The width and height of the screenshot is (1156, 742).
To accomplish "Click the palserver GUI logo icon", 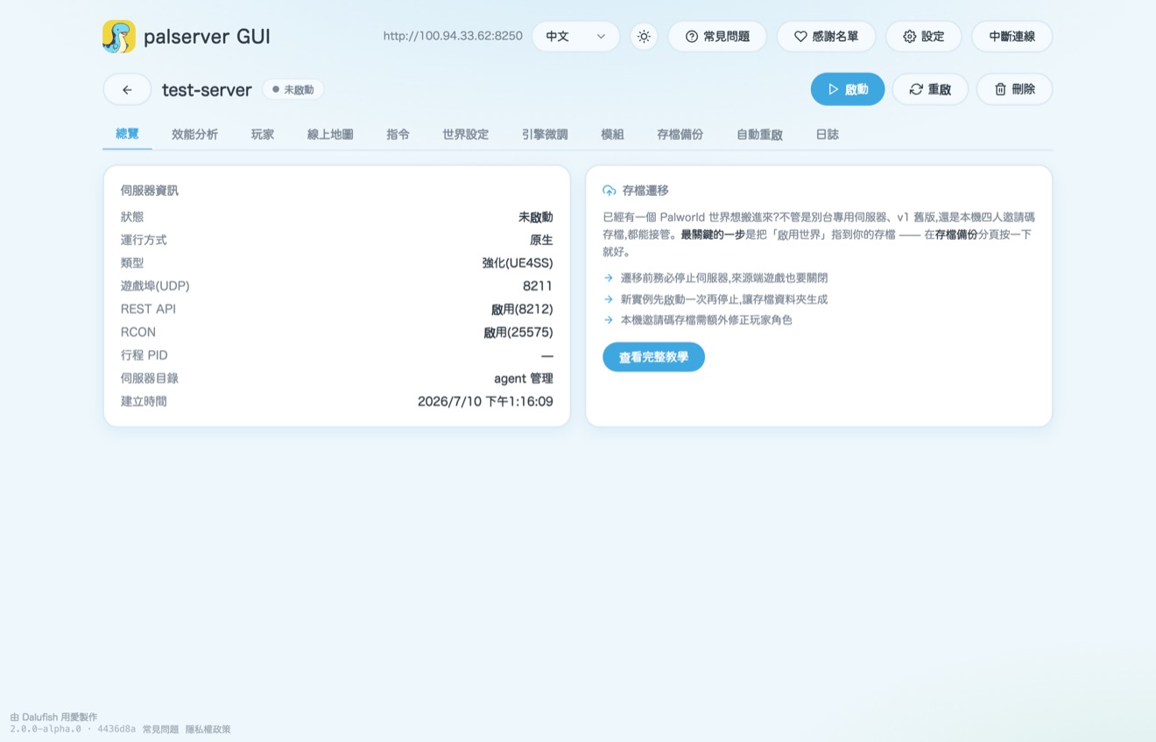I will click(x=119, y=37).
